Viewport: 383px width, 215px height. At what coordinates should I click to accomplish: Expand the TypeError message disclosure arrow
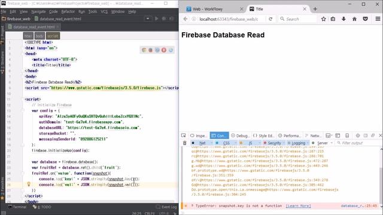[192, 205]
